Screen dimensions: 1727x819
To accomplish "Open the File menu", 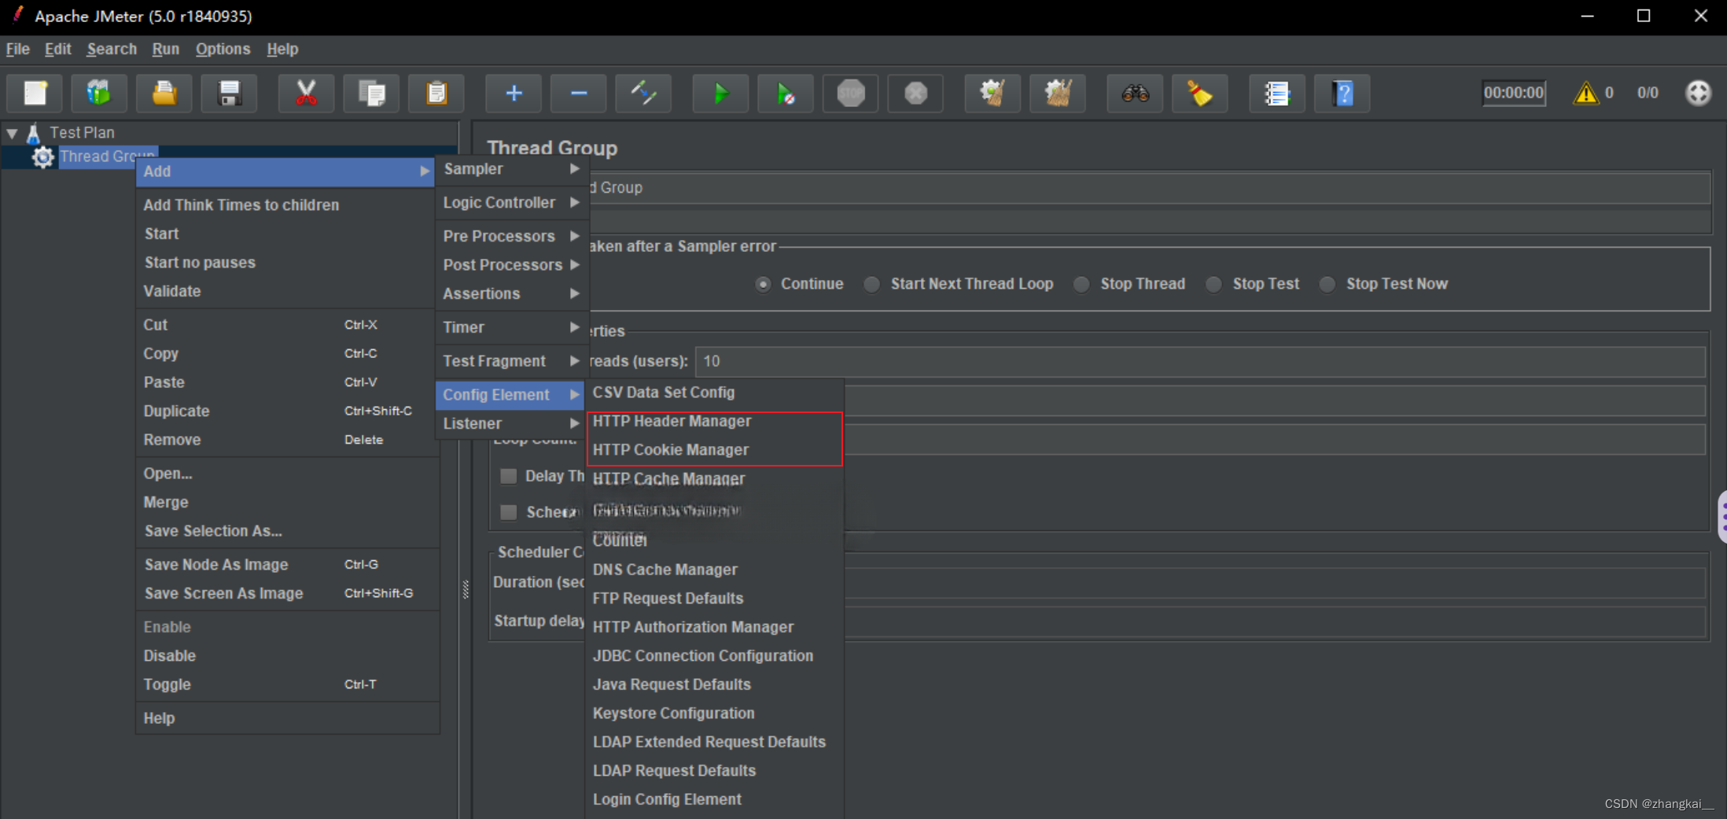I will [x=17, y=49].
